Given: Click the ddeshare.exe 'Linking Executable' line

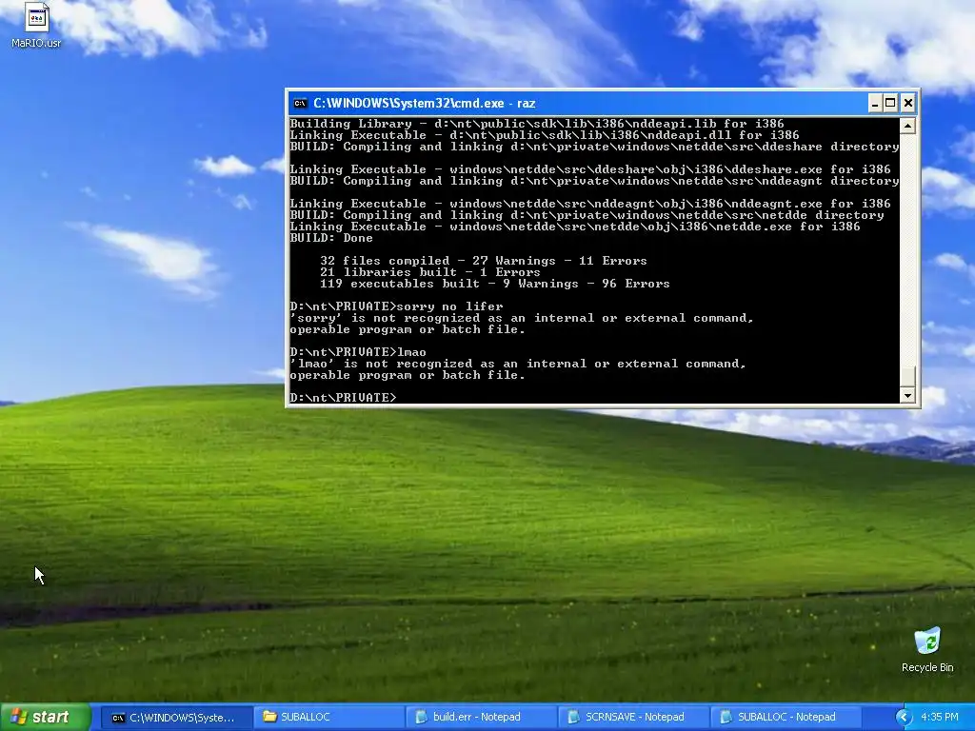Looking at the screenshot, I should pos(590,169).
